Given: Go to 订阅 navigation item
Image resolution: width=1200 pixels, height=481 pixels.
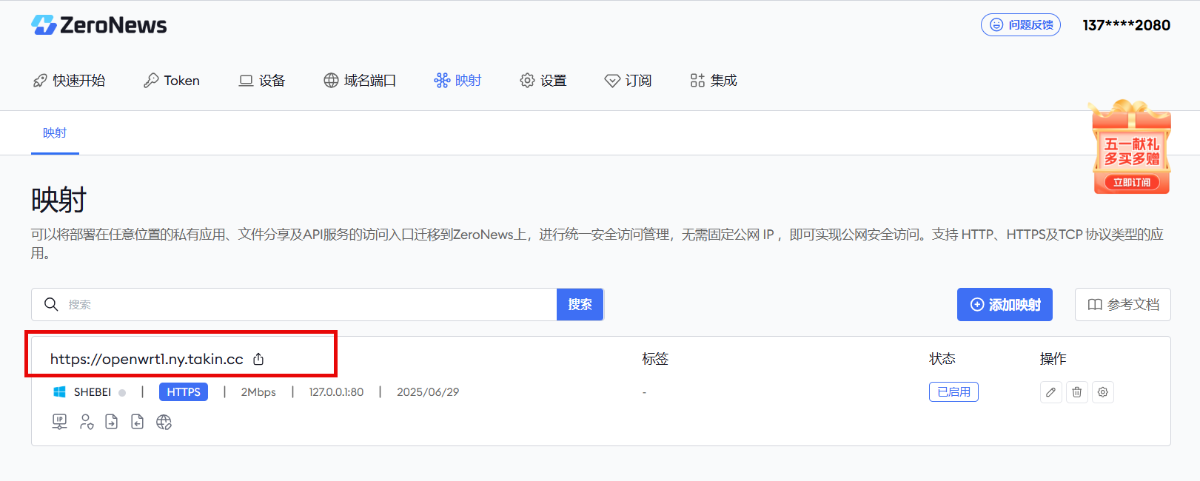Looking at the screenshot, I should click(628, 81).
